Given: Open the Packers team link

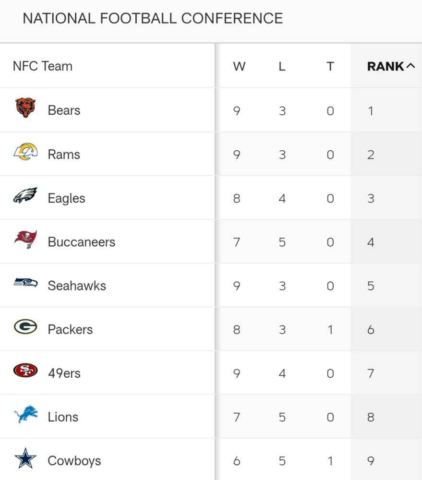Looking at the screenshot, I should coord(70,329).
